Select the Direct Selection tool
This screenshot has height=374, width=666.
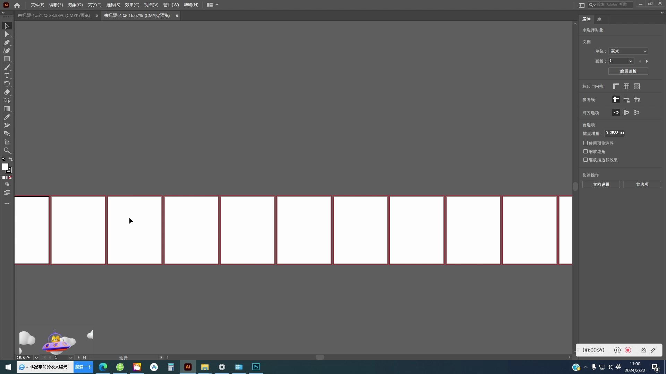[7, 34]
